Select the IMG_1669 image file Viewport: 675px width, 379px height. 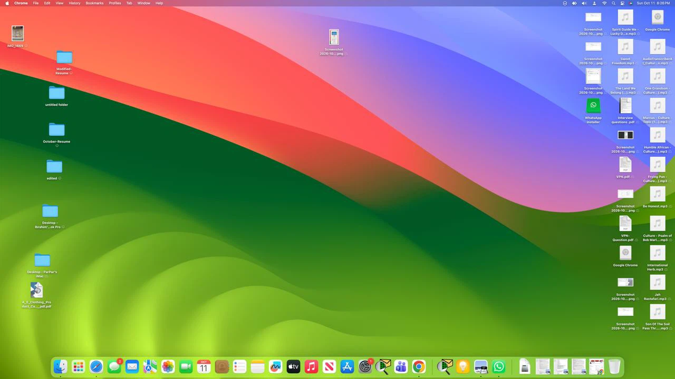17,33
